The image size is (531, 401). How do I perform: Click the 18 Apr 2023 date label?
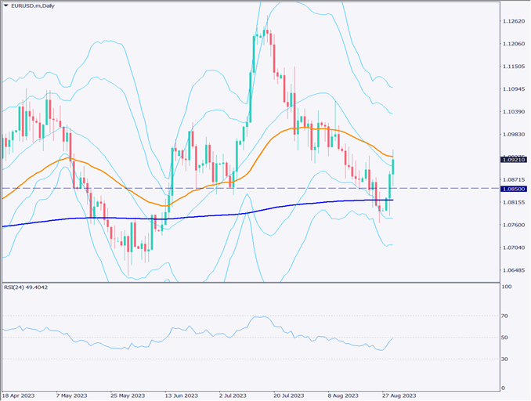pos(20,396)
